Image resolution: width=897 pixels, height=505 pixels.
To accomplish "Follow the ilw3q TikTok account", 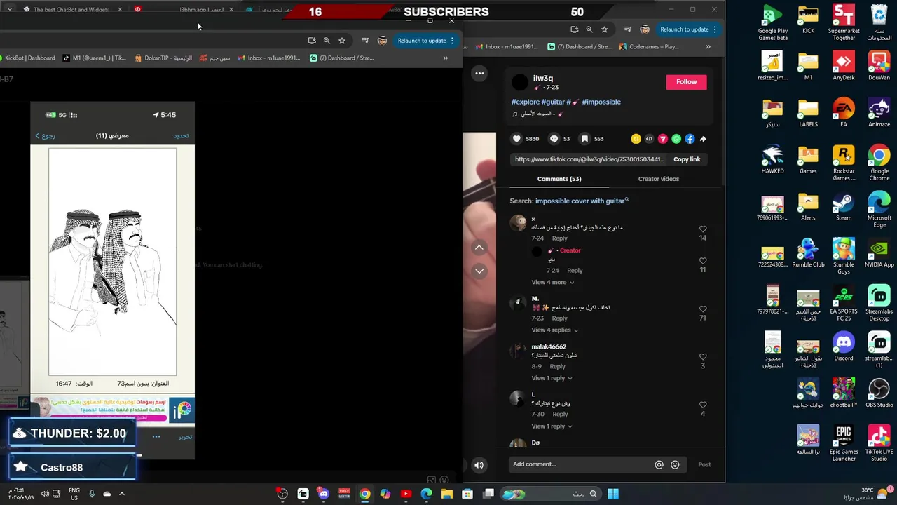I will 686,82.
